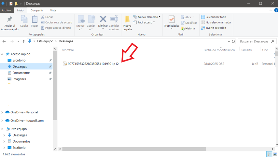Expand OneDrive - Personal tree node
Image resolution: width=279 pixels, height=157 pixels.
pyautogui.click(x=2, y=112)
